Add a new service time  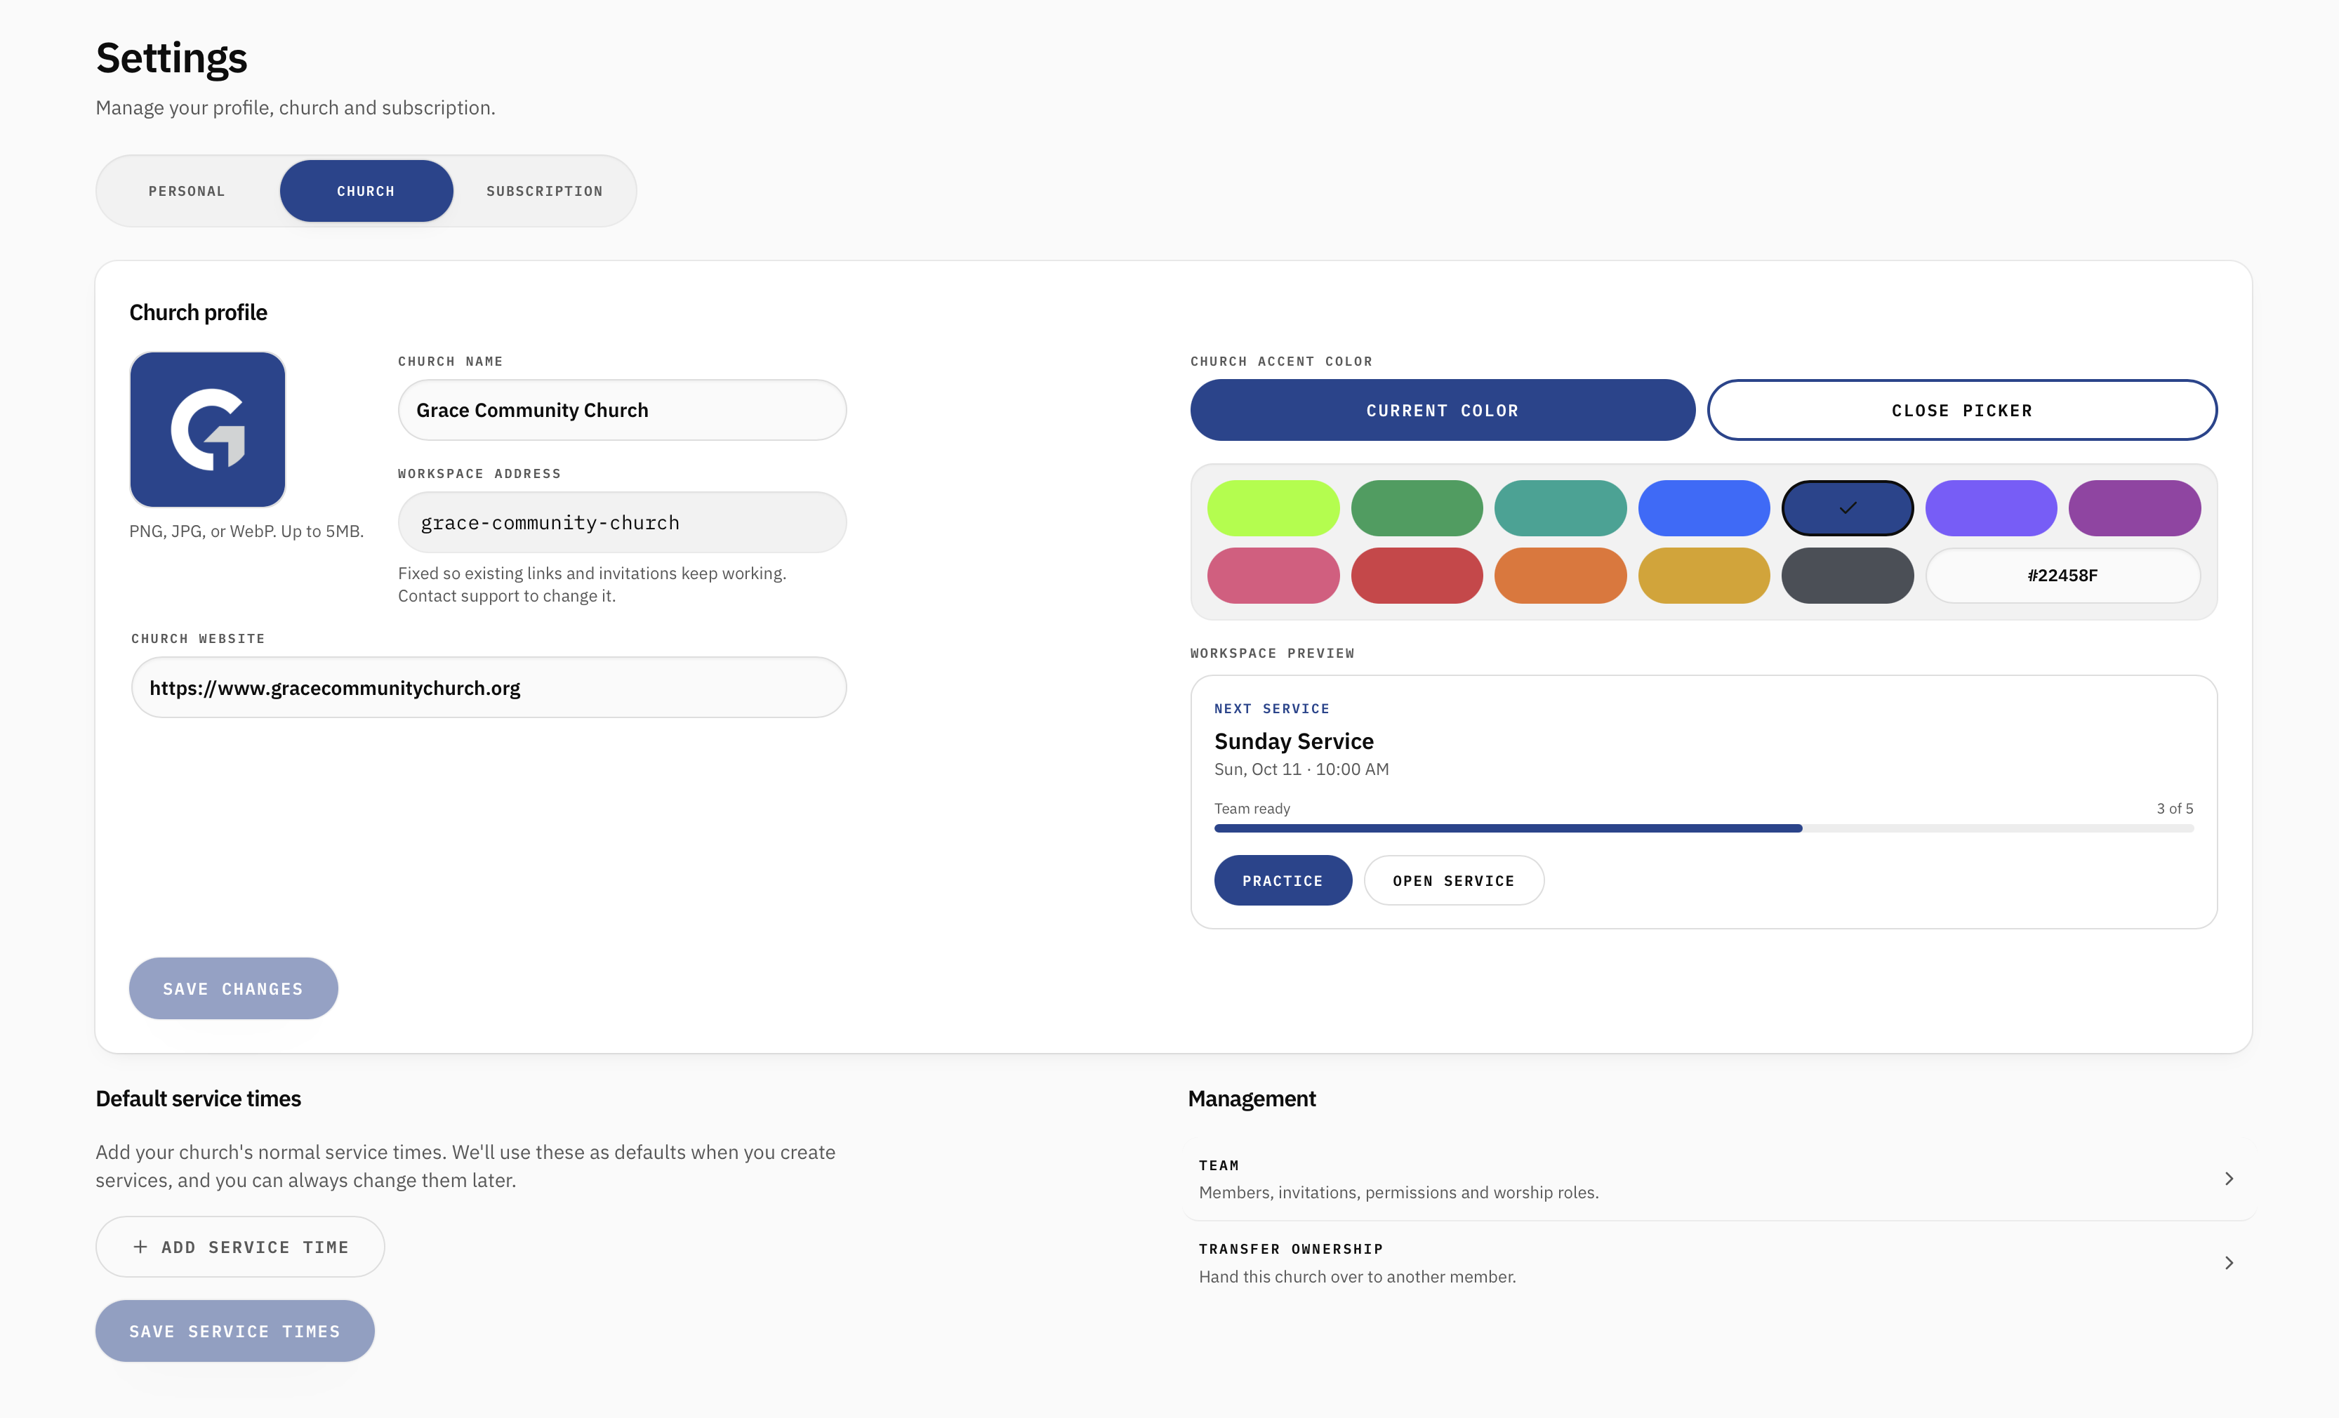[240, 1246]
